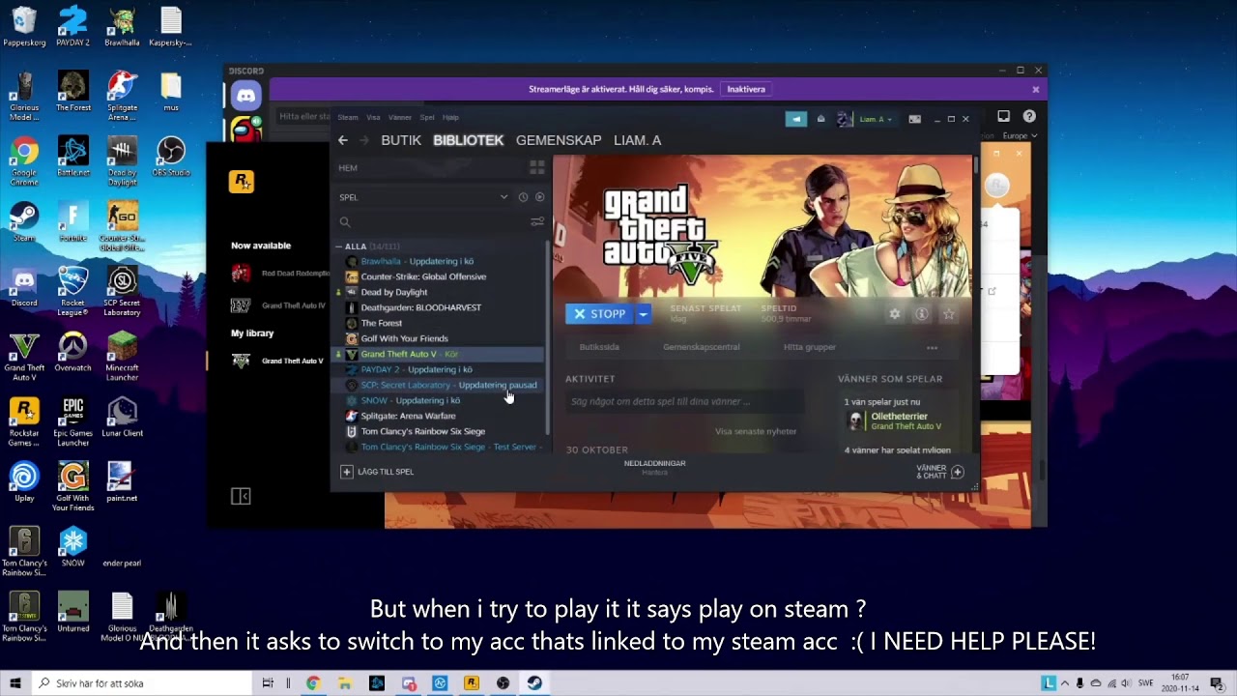The height and width of the screenshot is (696, 1237).
Task: Click the recent activity clock filter icon
Action: (x=523, y=197)
